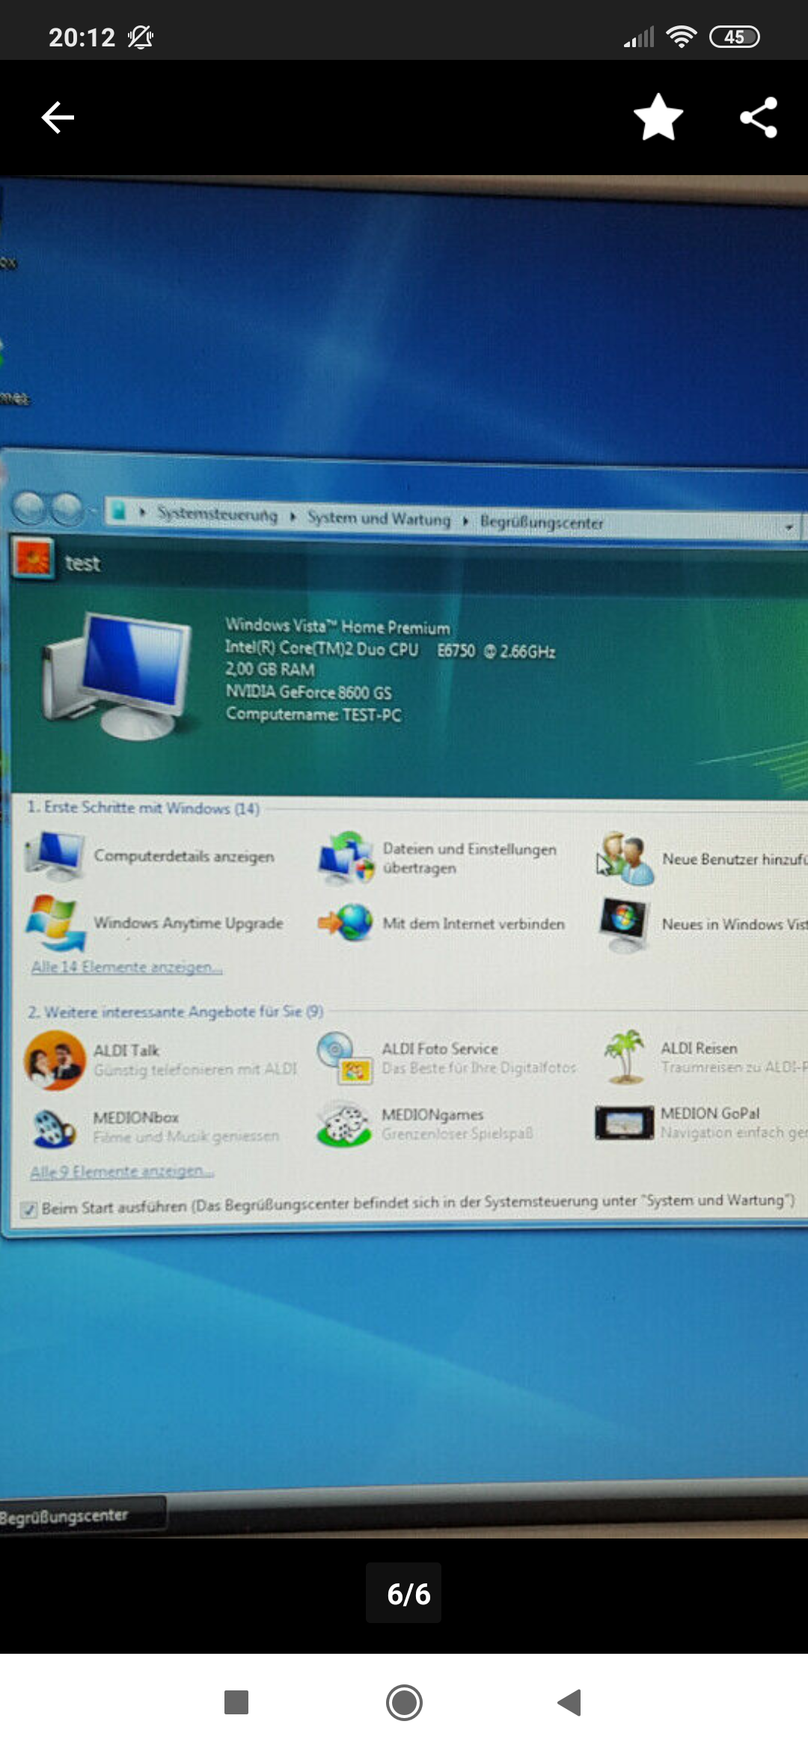
Task: Click Dateien und Einstellungen übertragen label
Action: 470,858
